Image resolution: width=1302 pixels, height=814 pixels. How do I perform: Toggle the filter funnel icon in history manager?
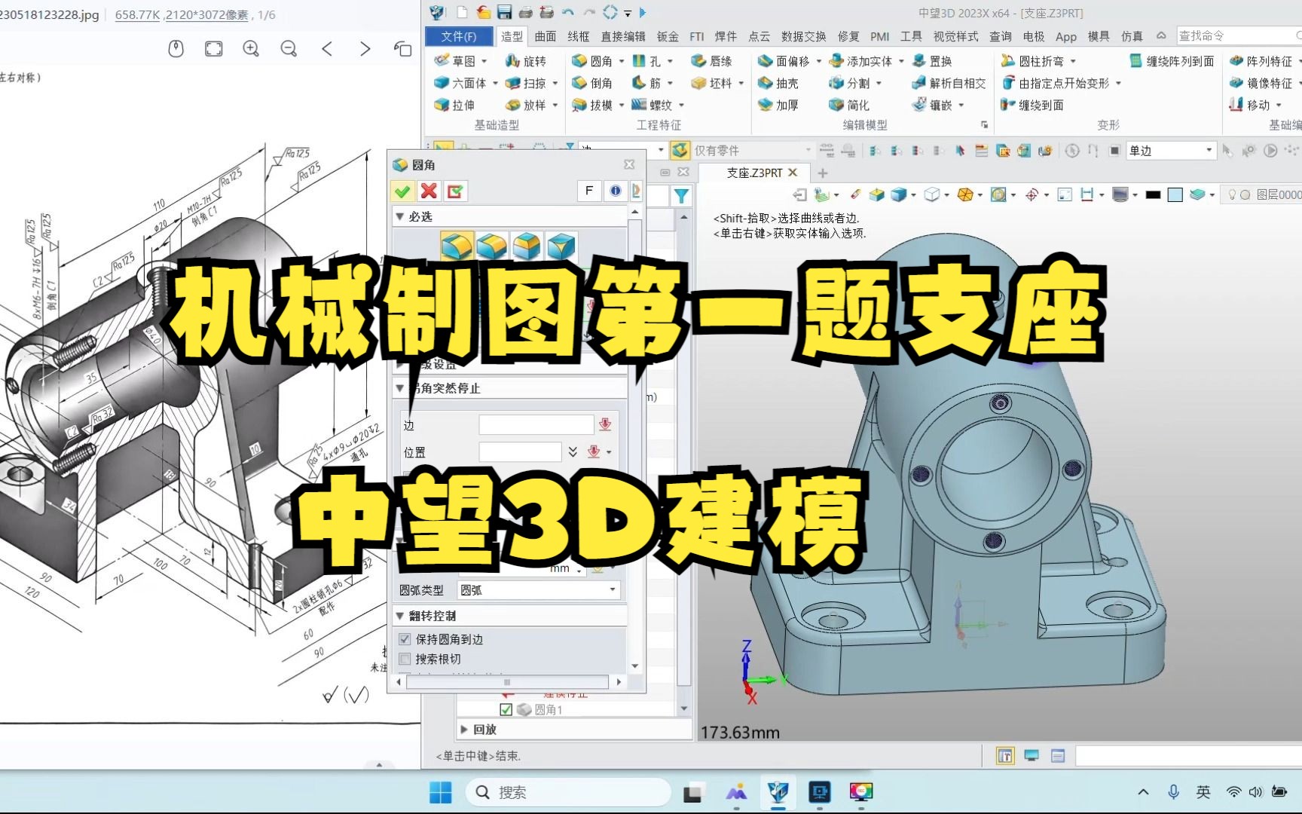[681, 196]
